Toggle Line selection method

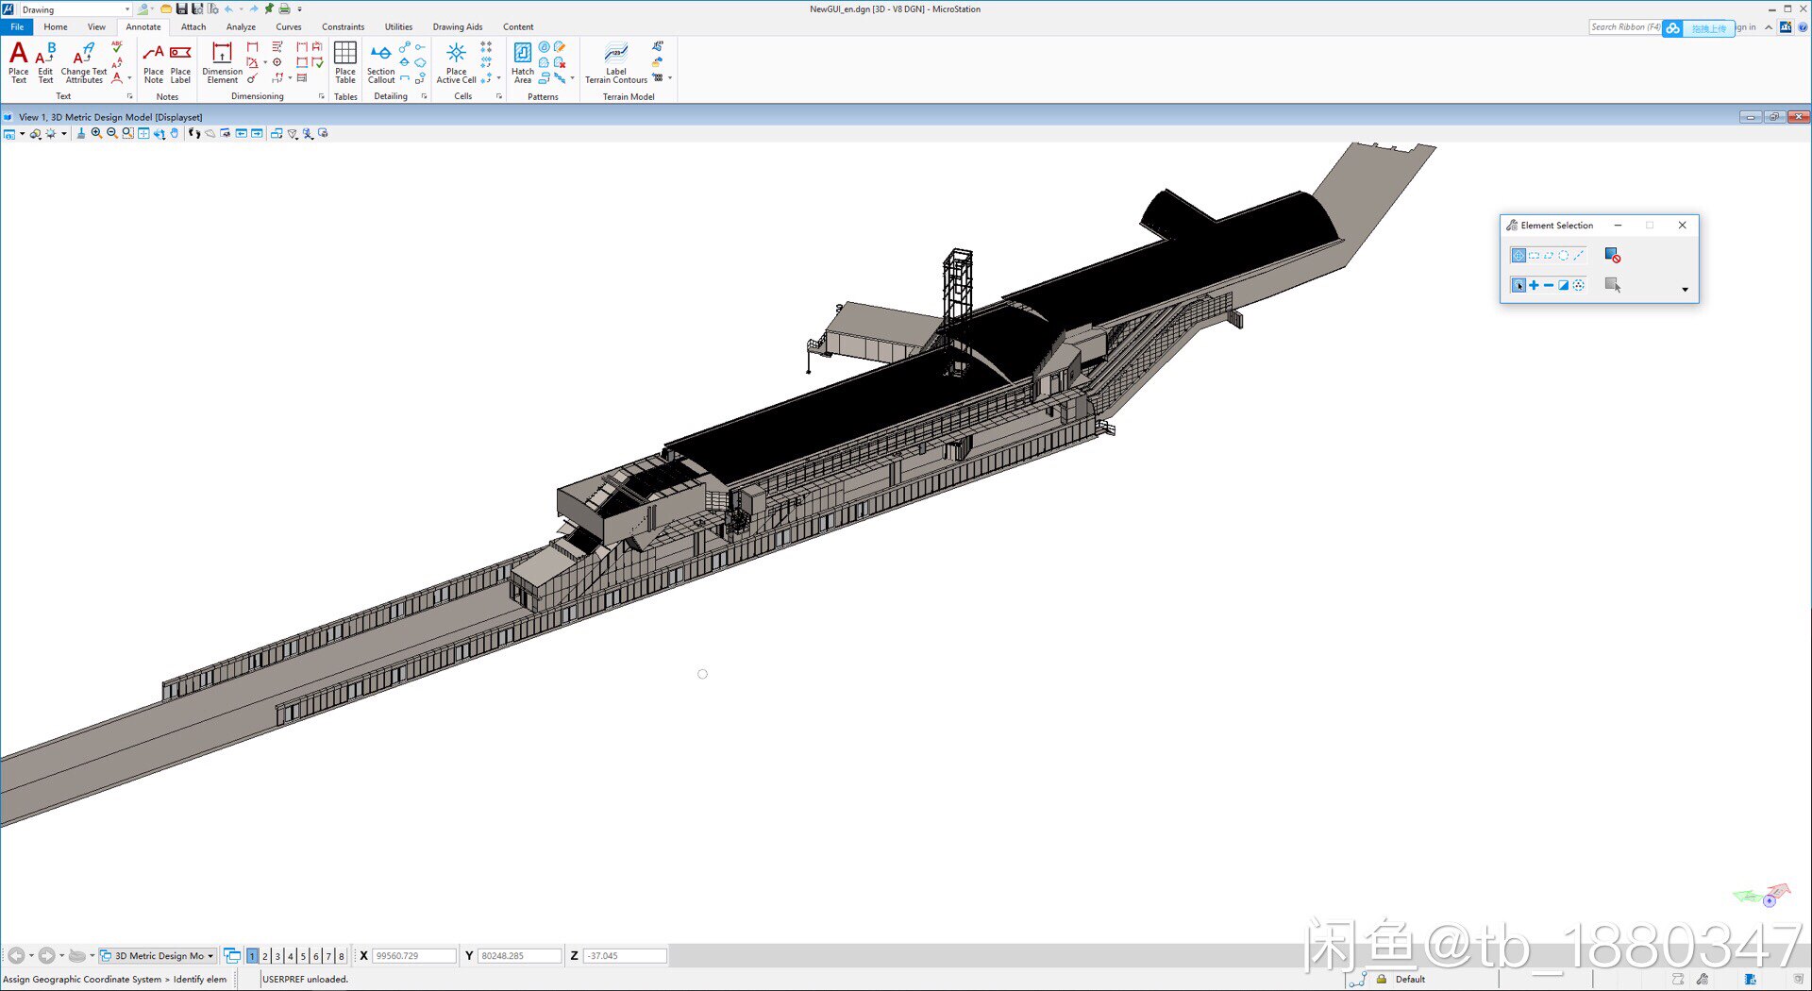(x=1579, y=256)
